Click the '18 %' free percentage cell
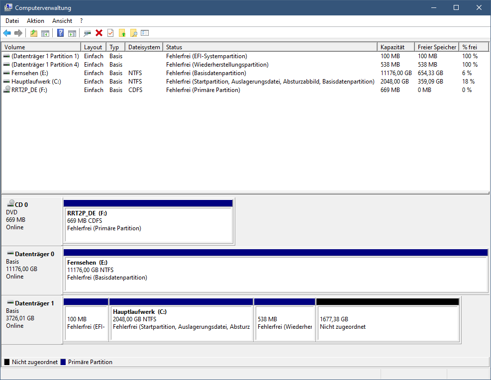 [469, 82]
